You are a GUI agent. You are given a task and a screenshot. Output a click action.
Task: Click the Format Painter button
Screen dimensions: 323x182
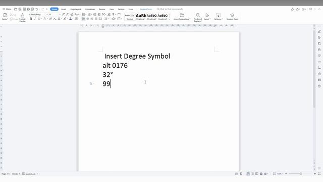tap(22, 17)
